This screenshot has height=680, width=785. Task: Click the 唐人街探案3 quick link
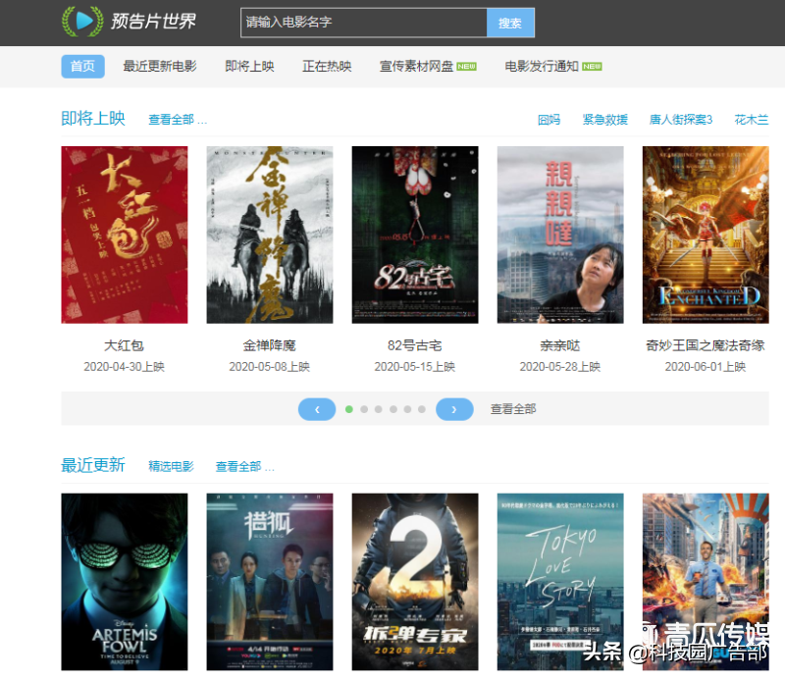(680, 120)
